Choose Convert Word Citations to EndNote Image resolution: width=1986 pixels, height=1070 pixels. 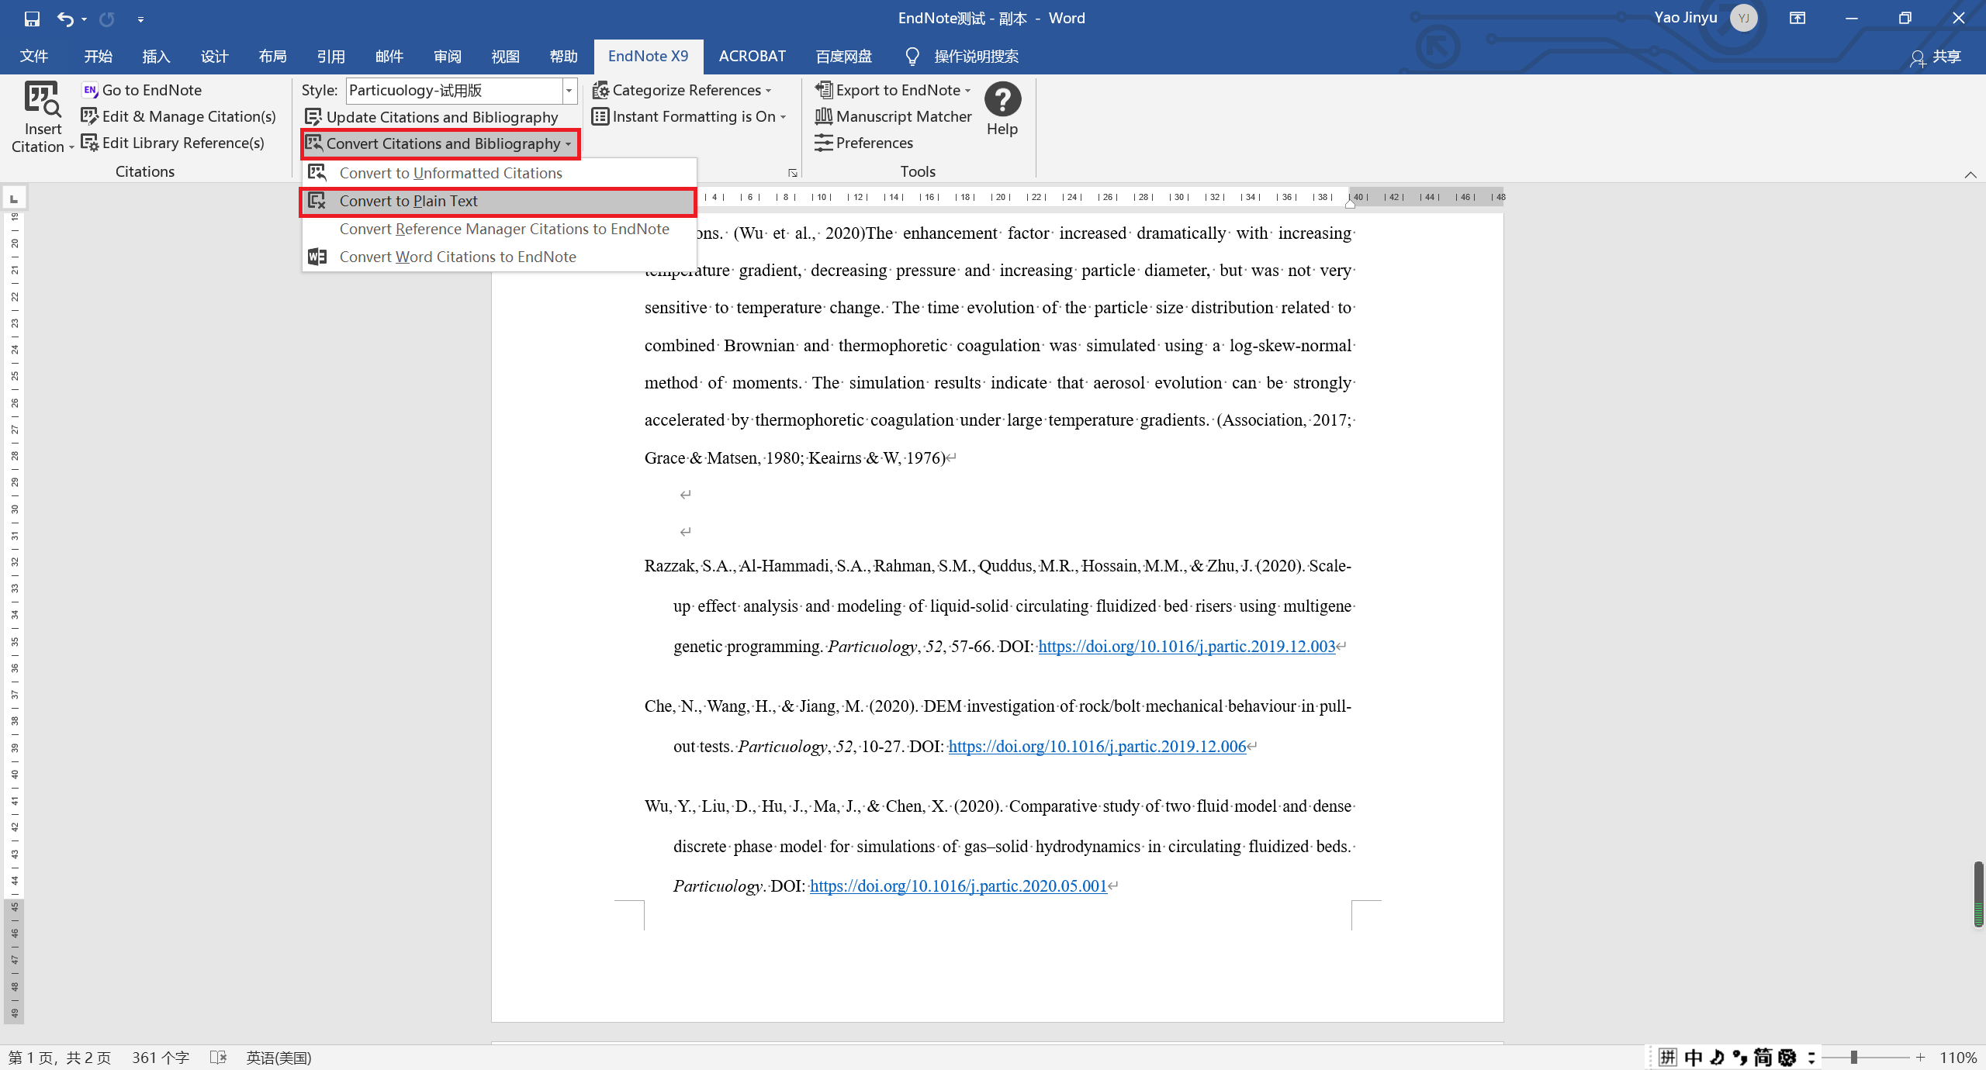(x=500, y=257)
